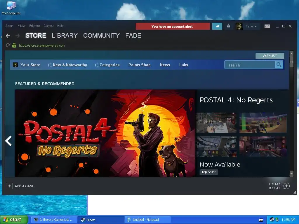Open My Computer desktop icon
Viewport: 299px width, 224px height.
[11, 8]
